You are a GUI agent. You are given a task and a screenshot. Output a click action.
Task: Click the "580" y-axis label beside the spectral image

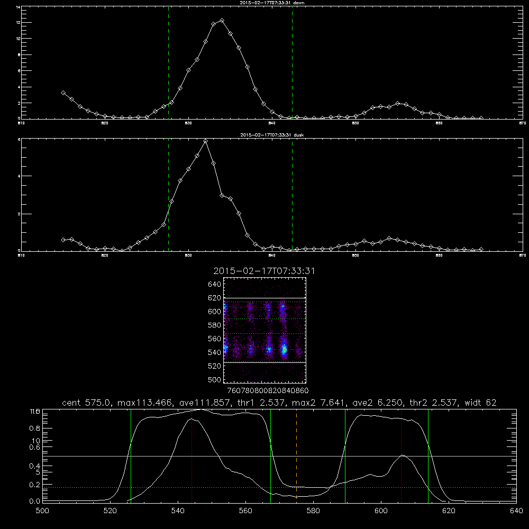pos(215,325)
